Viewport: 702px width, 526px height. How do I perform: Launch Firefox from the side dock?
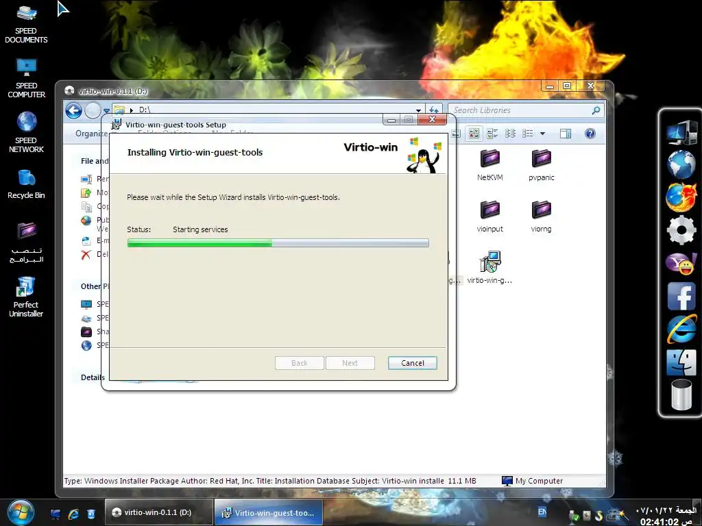point(681,197)
